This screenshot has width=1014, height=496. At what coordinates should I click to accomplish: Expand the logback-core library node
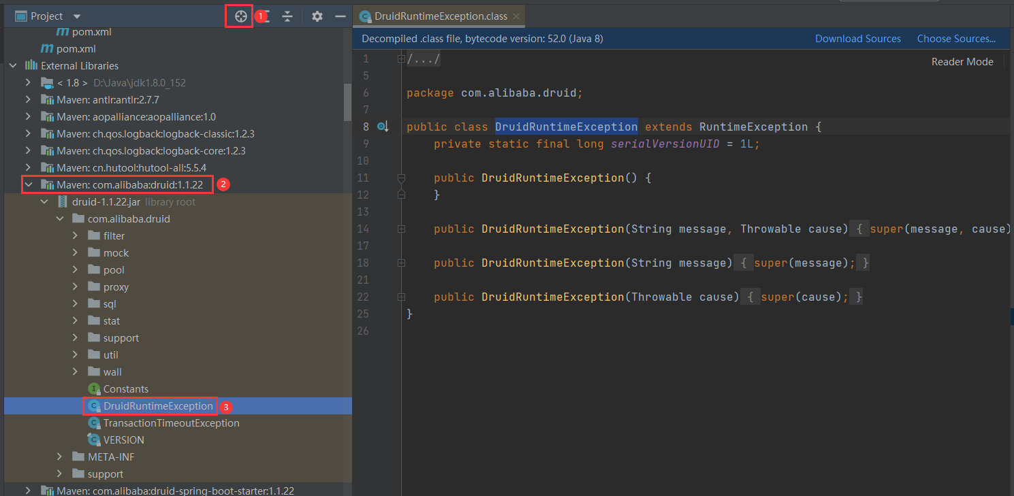click(28, 151)
